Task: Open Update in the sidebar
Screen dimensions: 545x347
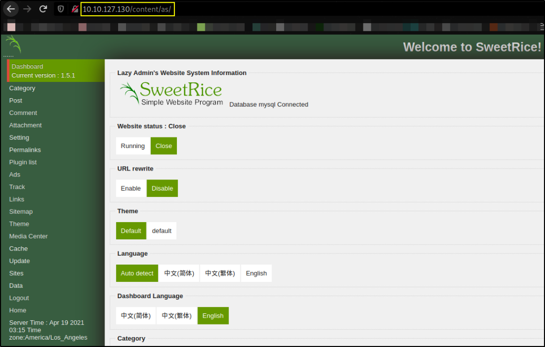Action: pos(19,261)
